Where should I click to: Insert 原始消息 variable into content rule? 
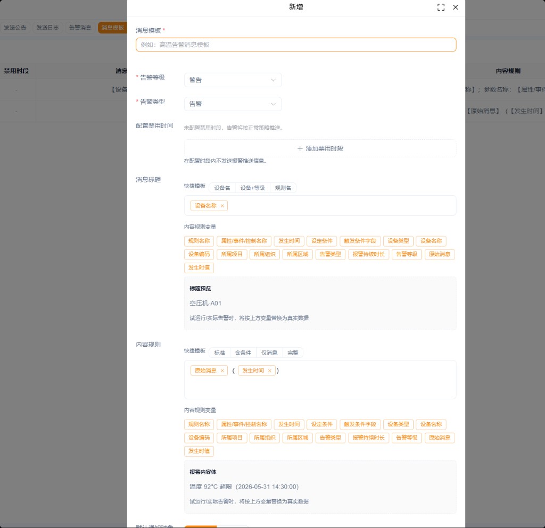click(439, 438)
